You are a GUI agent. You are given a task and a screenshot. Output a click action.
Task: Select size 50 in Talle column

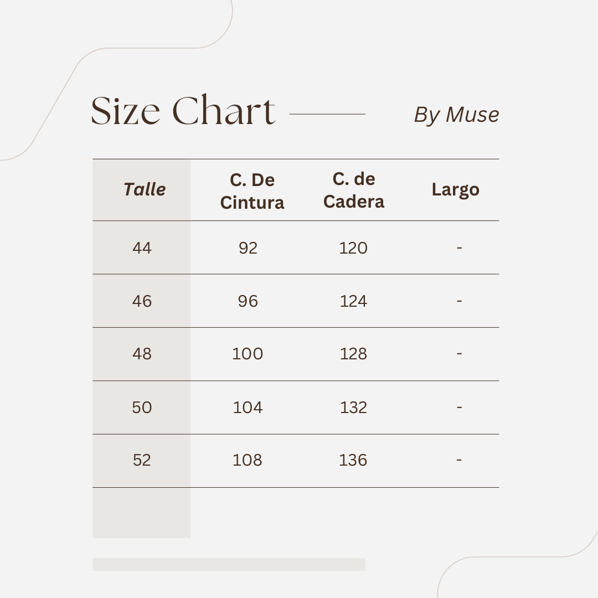(142, 408)
